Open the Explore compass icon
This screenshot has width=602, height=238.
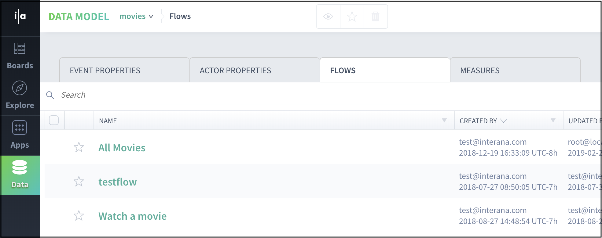20,88
